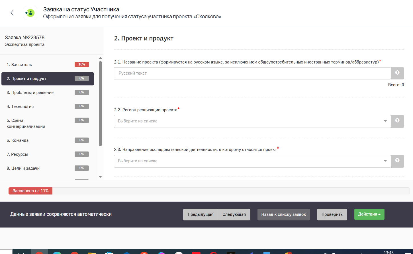Open section 5. Схема коммерциализации

pyautogui.click(x=48, y=123)
